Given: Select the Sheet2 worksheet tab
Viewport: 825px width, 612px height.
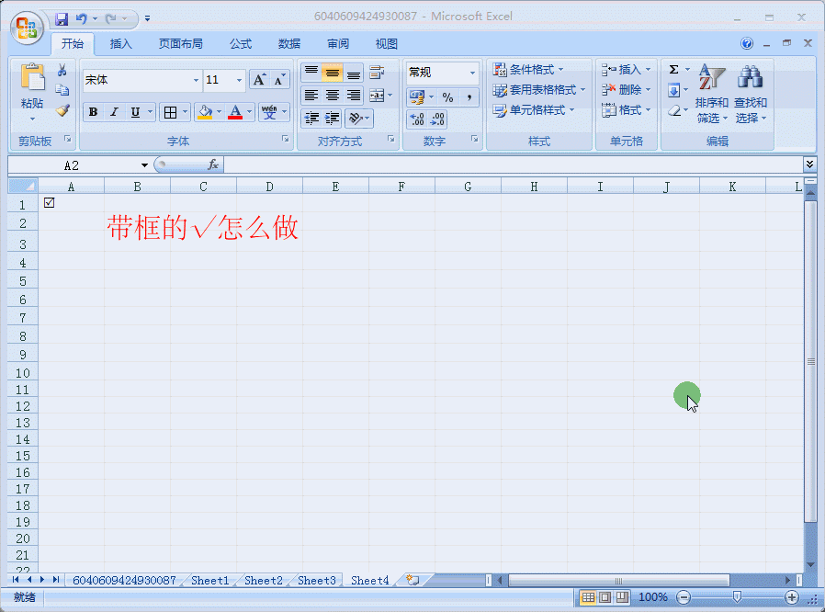Looking at the screenshot, I should coord(263,580).
